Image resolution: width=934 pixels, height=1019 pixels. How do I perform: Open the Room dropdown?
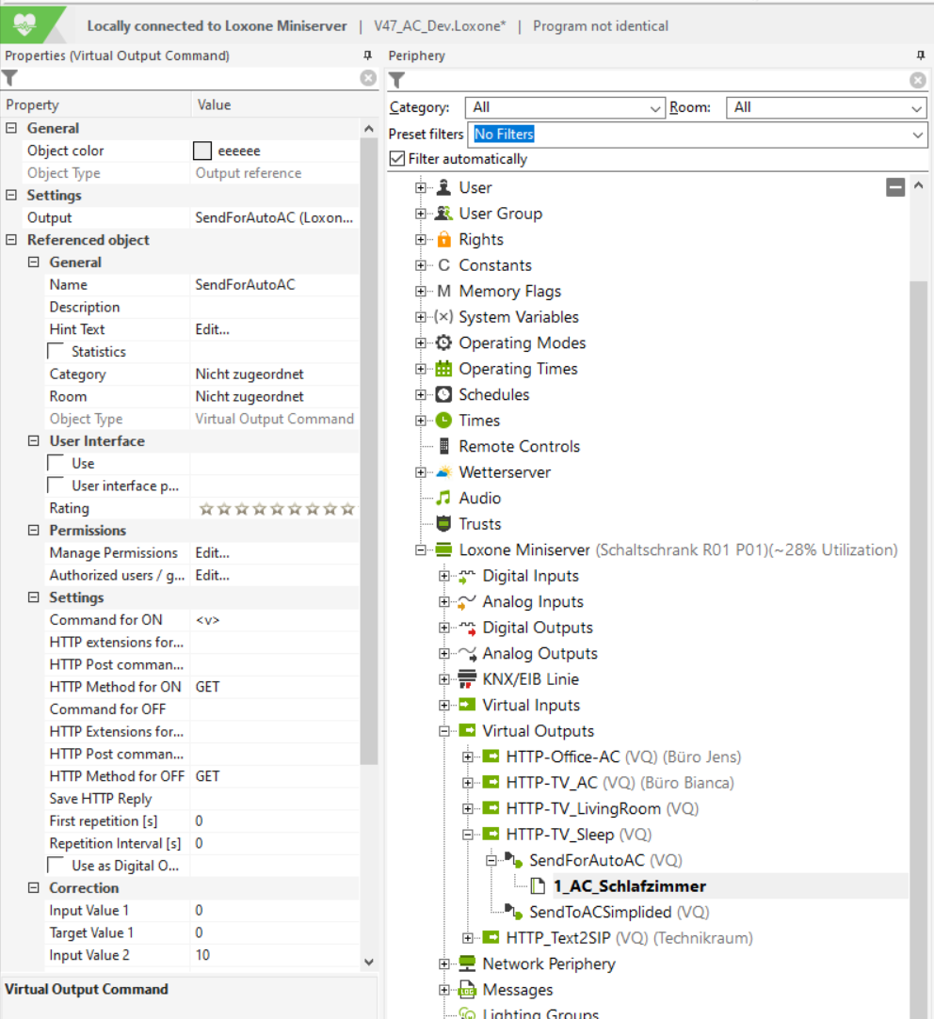[826, 108]
